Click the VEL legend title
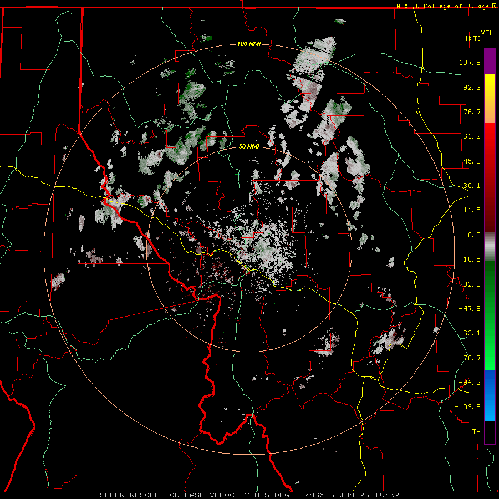Screen dimensions: 499x499 tap(487, 33)
